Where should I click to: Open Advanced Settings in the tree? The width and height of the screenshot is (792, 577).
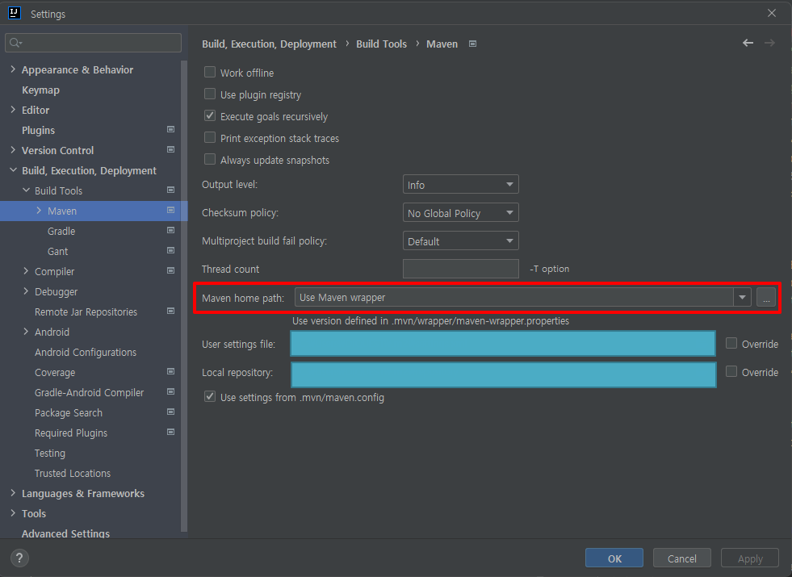(65, 533)
